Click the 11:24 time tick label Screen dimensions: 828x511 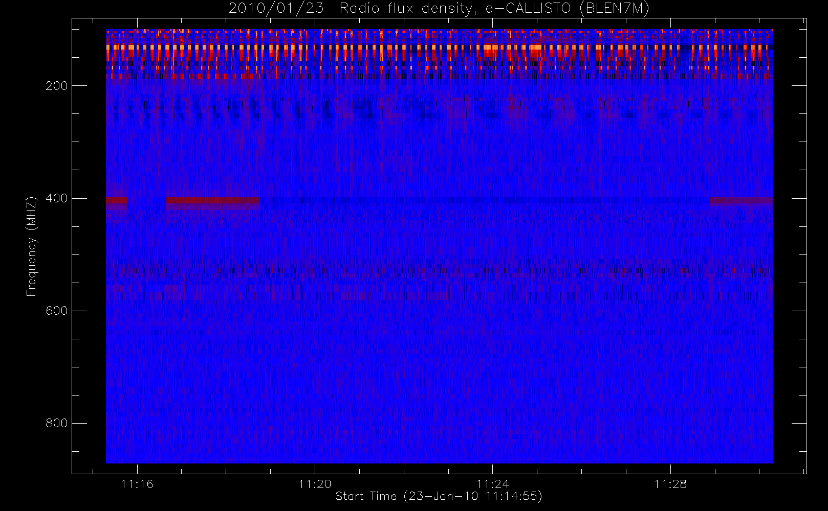(492, 484)
